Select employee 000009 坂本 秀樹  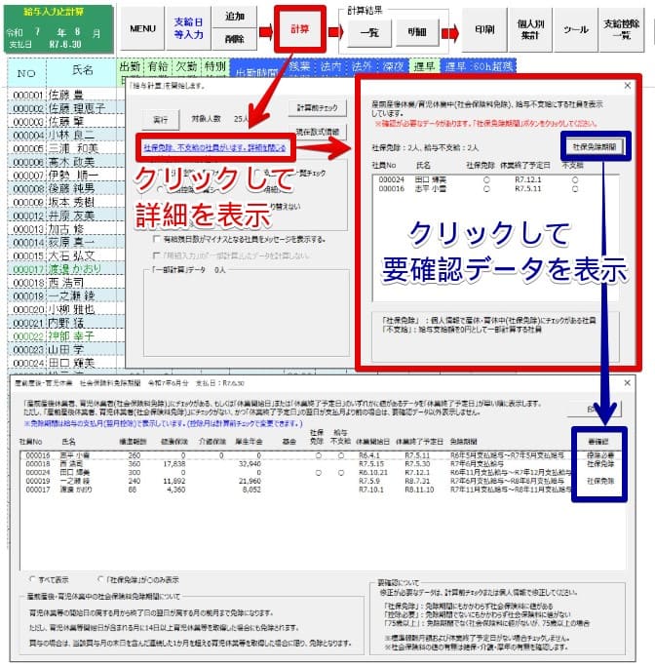click(63, 202)
